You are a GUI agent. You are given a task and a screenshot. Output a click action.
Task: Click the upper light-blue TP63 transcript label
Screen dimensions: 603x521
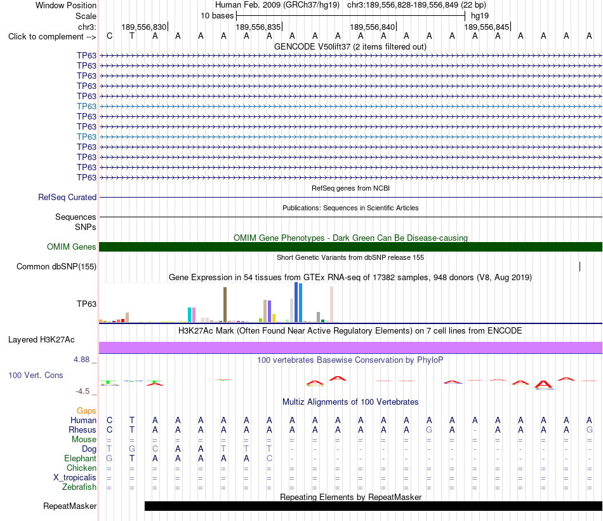86,106
